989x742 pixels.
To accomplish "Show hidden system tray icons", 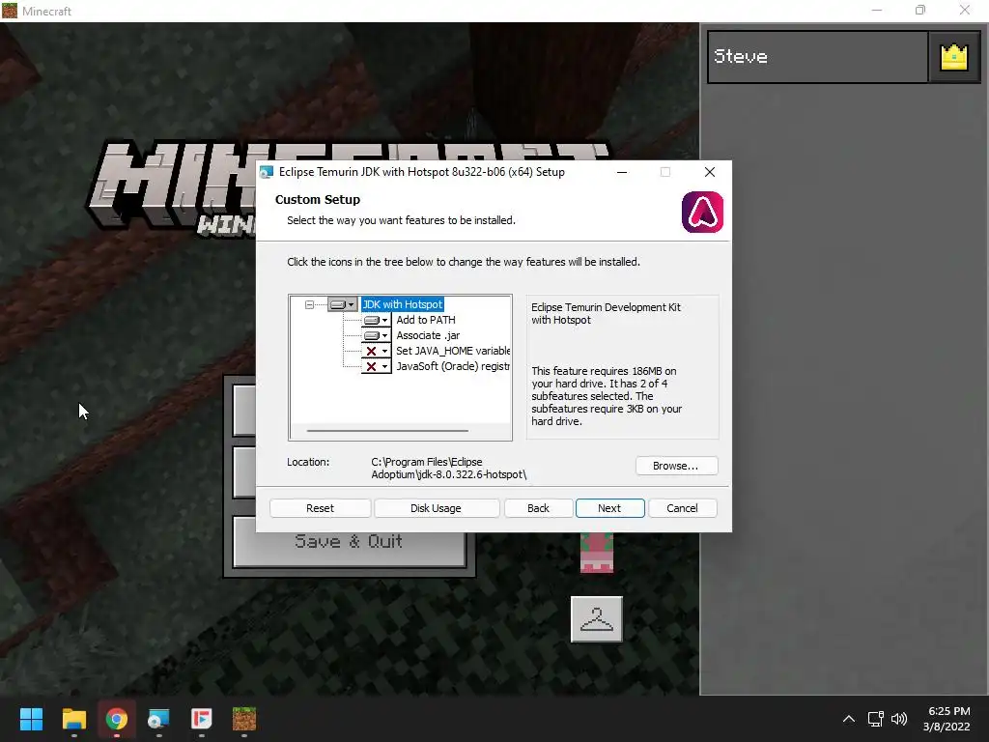I will tap(849, 719).
